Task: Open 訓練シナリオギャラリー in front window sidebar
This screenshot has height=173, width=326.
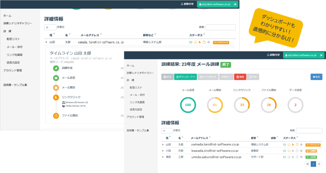Action: point(140,73)
